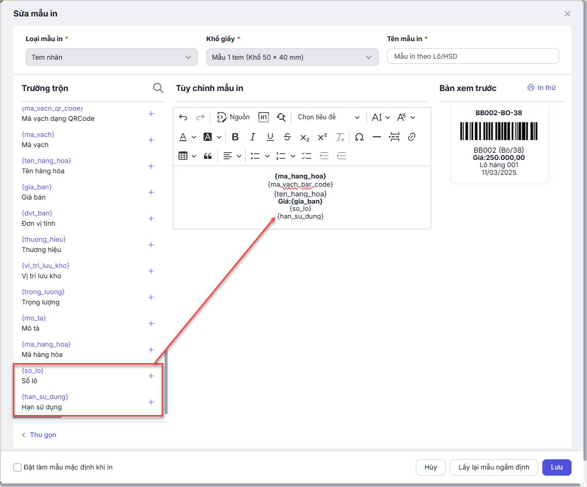The height and width of the screenshot is (487, 587).
Task: Add the {so_lo} field with its plus icon
Action: (151, 376)
